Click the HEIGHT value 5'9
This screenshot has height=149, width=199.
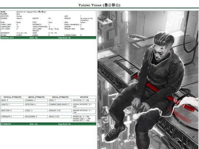(x=49, y=18)
